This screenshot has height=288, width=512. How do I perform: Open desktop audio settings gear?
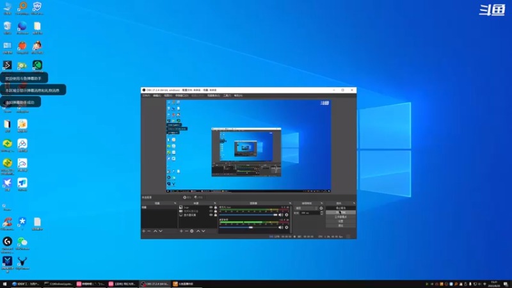[287, 227]
